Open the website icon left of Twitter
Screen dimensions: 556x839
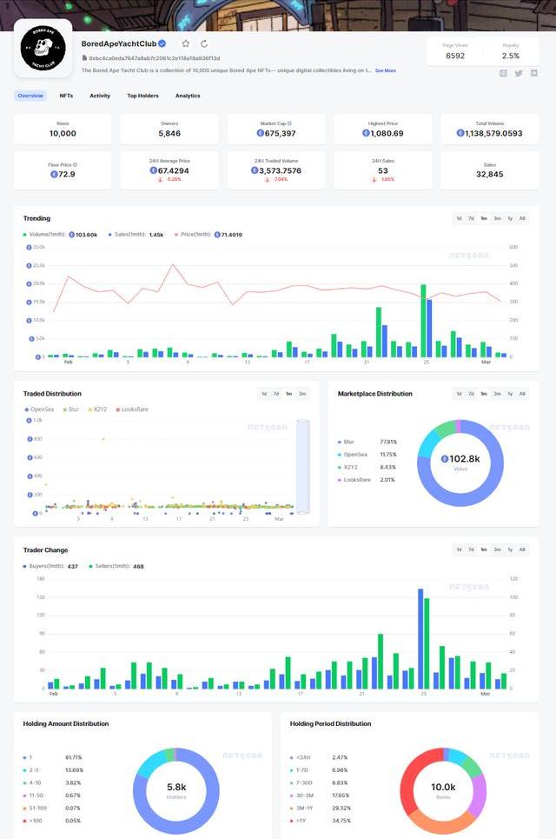[x=503, y=73]
